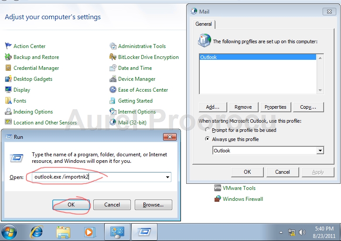Open Windows Explorer taskbar icon
341x241 pixels.
click(x=63, y=232)
